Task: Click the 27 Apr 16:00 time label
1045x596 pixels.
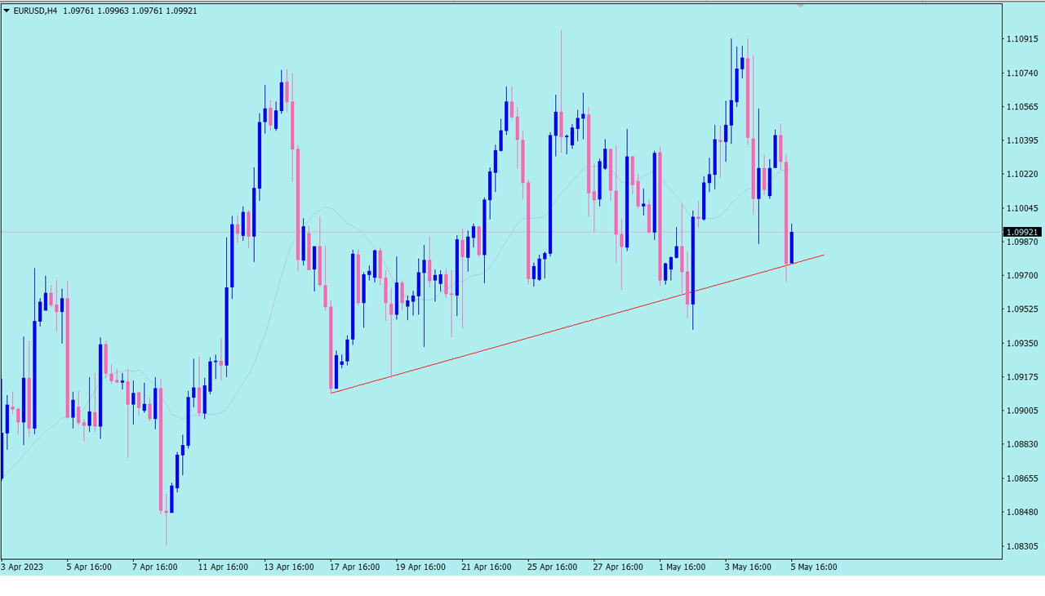Action: coord(618,567)
